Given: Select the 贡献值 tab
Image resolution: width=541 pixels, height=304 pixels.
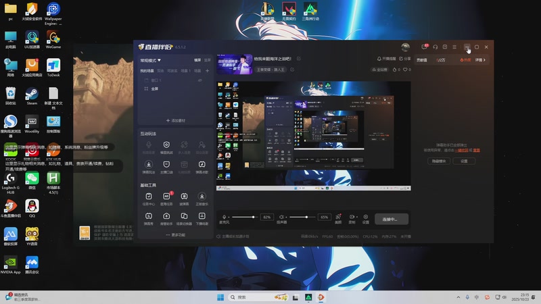Looking at the screenshot, I should tap(421, 60).
